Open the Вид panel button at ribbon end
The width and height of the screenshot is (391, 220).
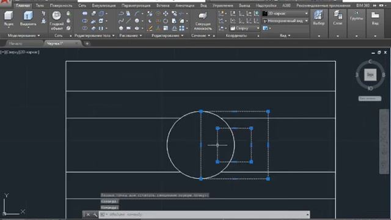coord(375,18)
